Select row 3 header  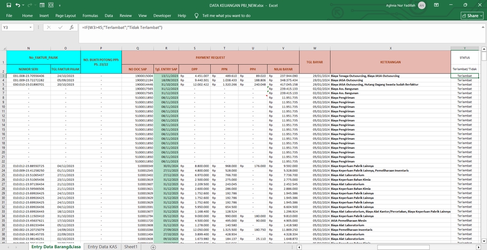coord(3,75)
